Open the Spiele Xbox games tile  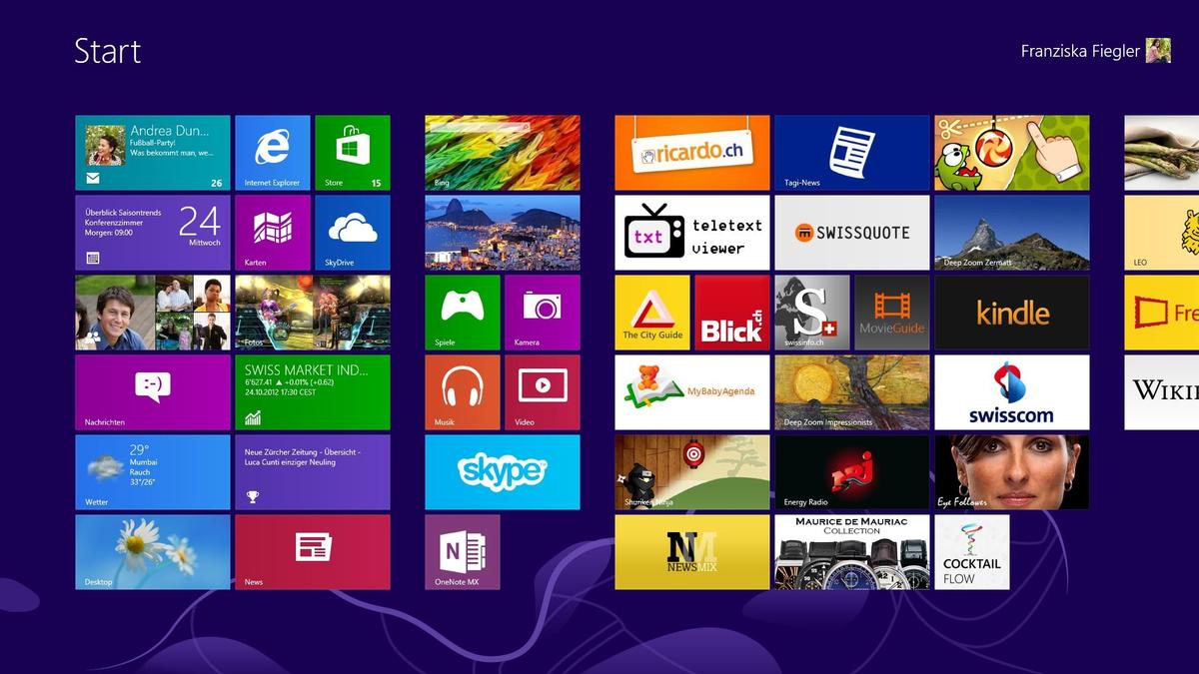(463, 313)
